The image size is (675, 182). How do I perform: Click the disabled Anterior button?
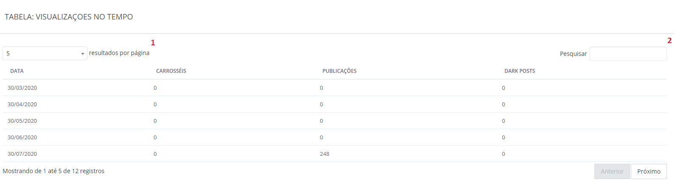[612, 171]
